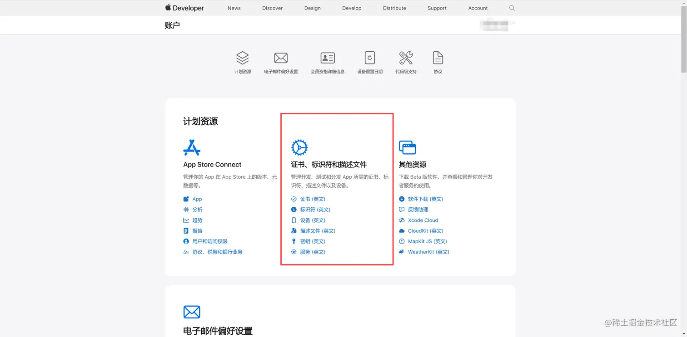This screenshot has height=337, width=687.
Task: Open 反馈助理 link
Action: pyautogui.click(x=418, y=210)
